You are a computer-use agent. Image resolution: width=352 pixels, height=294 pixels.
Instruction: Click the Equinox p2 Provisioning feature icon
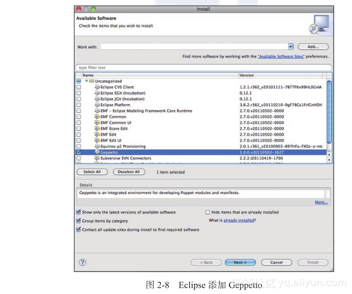pyautogui.click(x=97, y=146)
